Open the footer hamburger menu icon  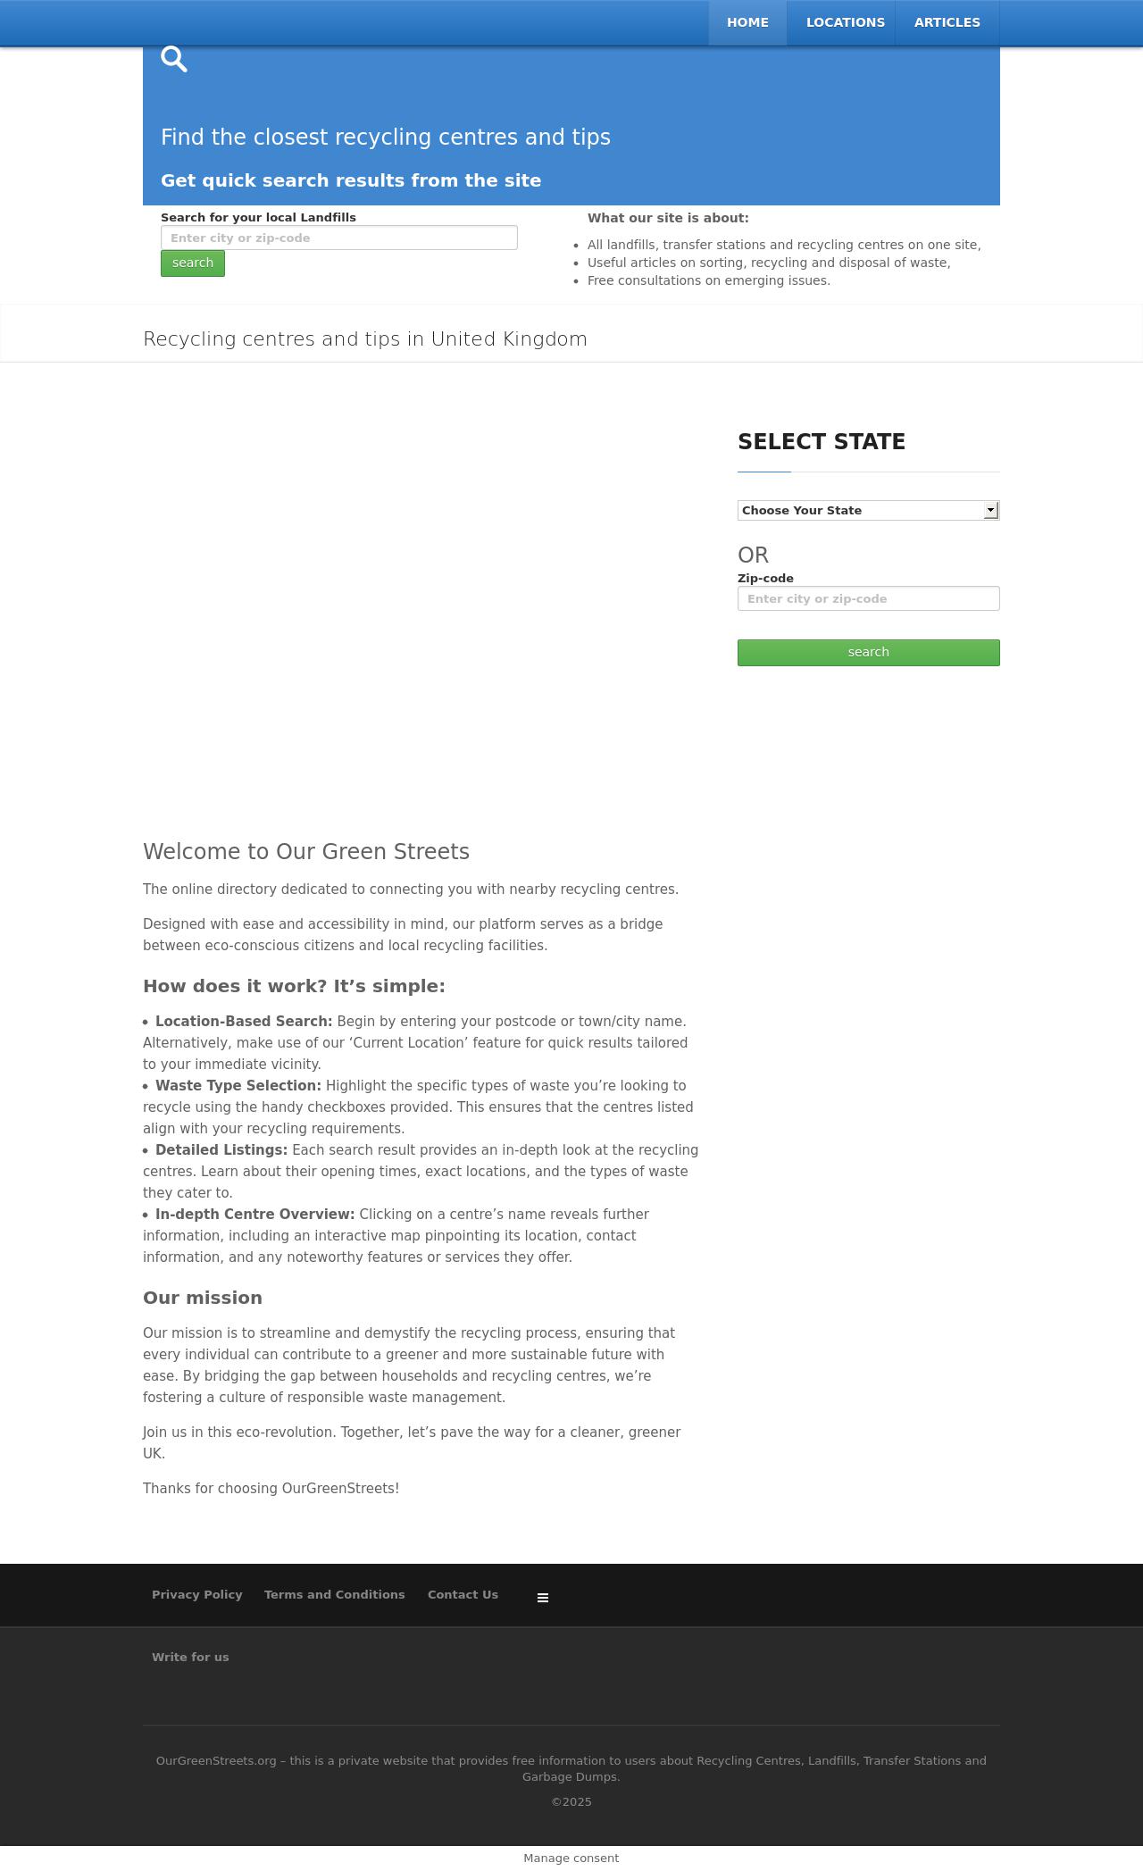coord(543,1598)
